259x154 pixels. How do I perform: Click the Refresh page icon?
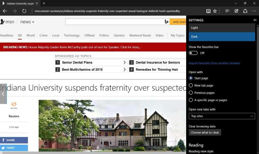[x=24, y=11]
